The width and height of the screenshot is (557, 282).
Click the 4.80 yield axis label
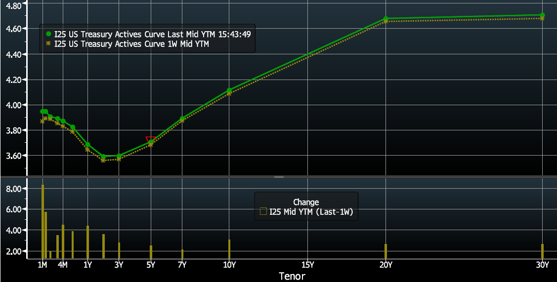(14, 5)
